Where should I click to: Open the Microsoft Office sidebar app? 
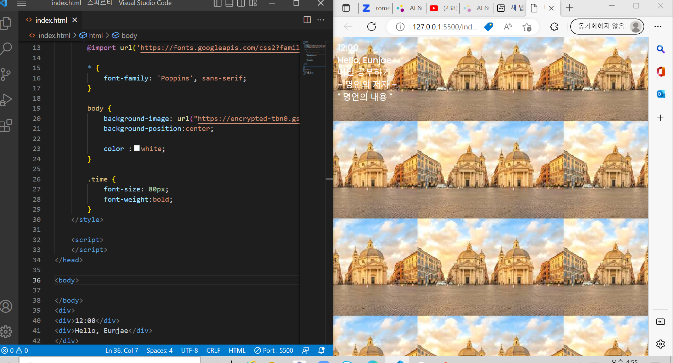(661, 71)
